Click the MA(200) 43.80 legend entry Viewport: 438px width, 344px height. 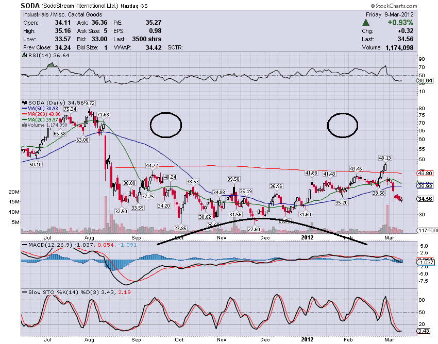(x=41, y=114)
